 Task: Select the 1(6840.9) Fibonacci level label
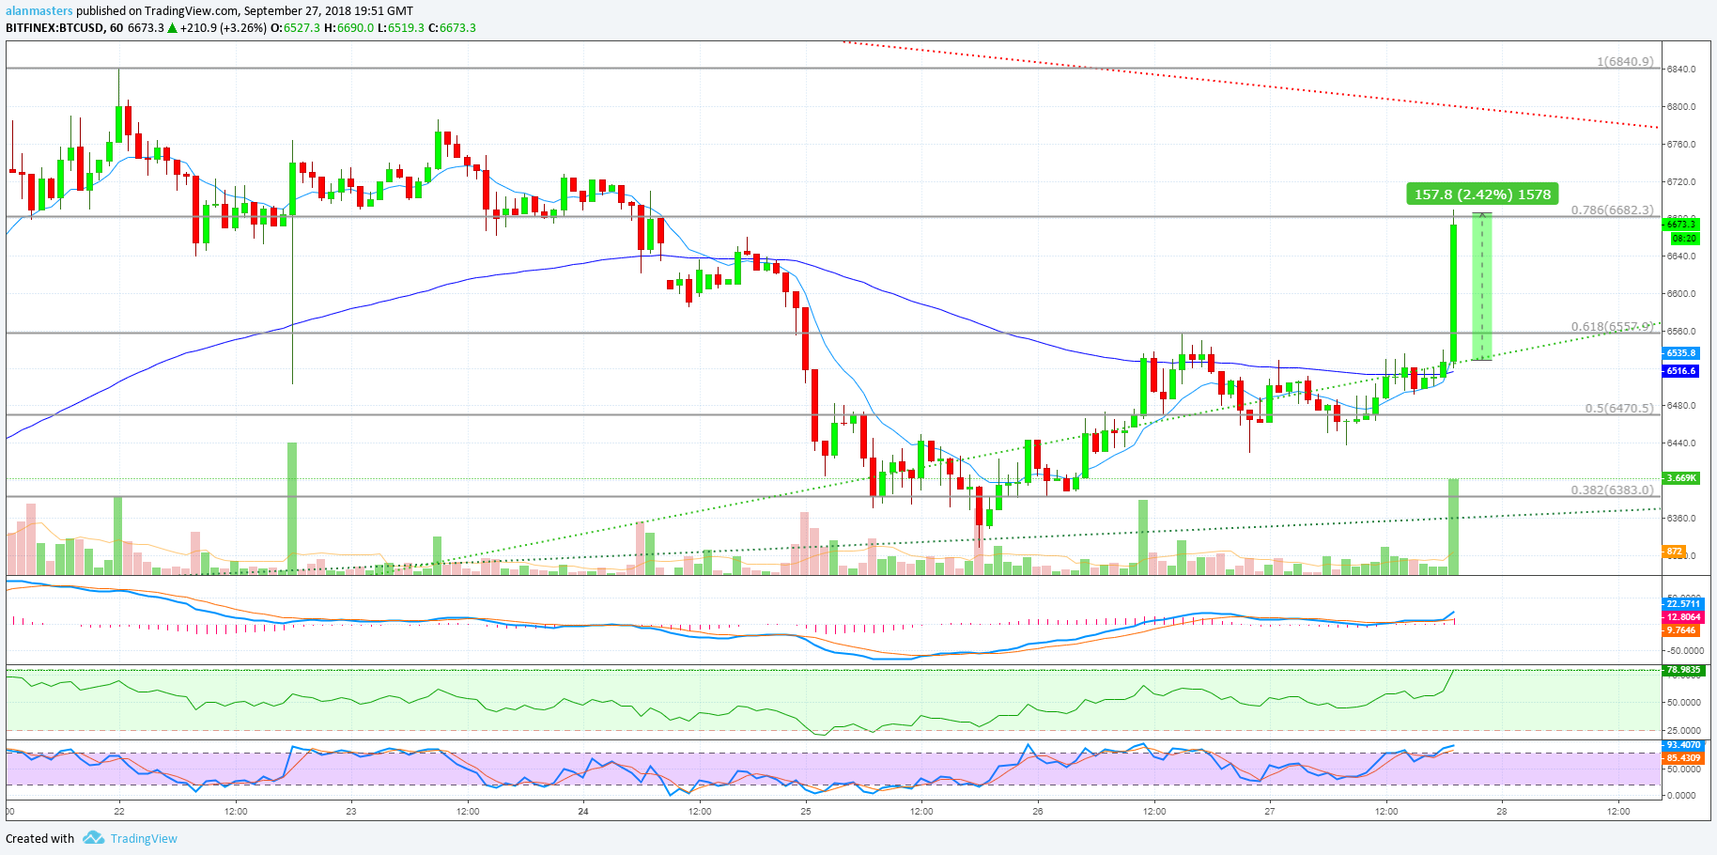(1625, 62)
